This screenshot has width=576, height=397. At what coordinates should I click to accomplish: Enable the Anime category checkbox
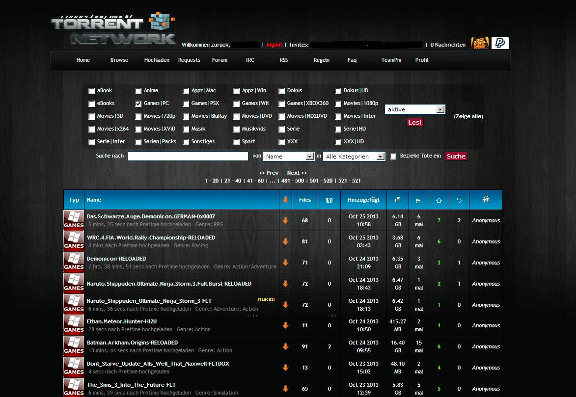[138, 91]
